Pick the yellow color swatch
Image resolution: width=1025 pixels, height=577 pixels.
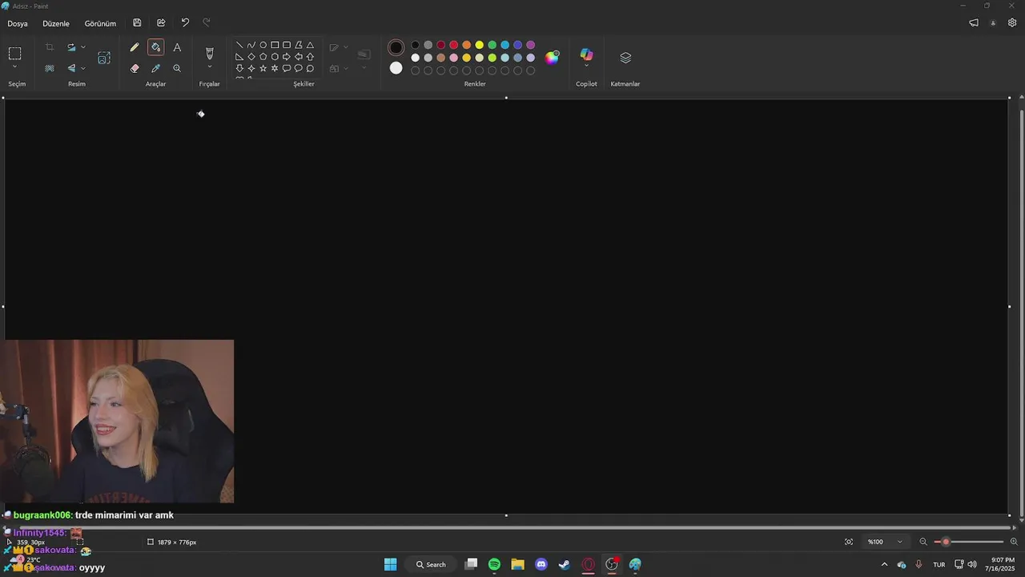coord(479,45)
